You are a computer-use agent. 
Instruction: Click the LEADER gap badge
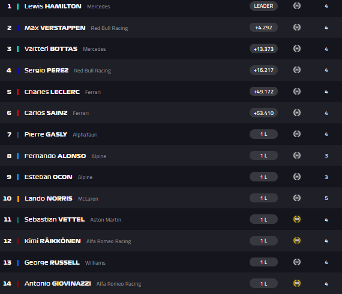tap(263, 6)
